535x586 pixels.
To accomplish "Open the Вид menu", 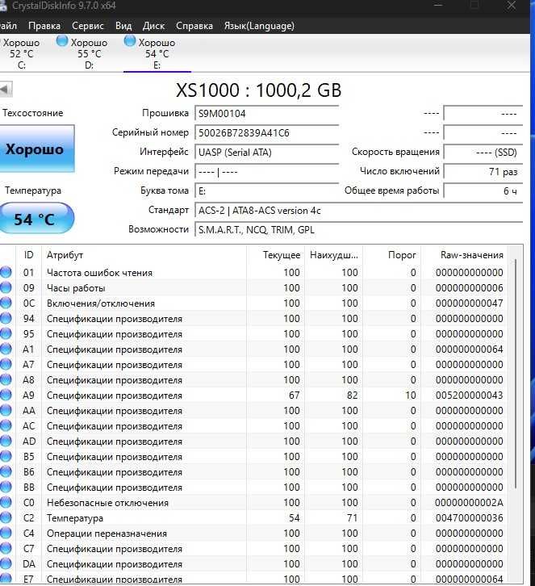I will (123, 26).
